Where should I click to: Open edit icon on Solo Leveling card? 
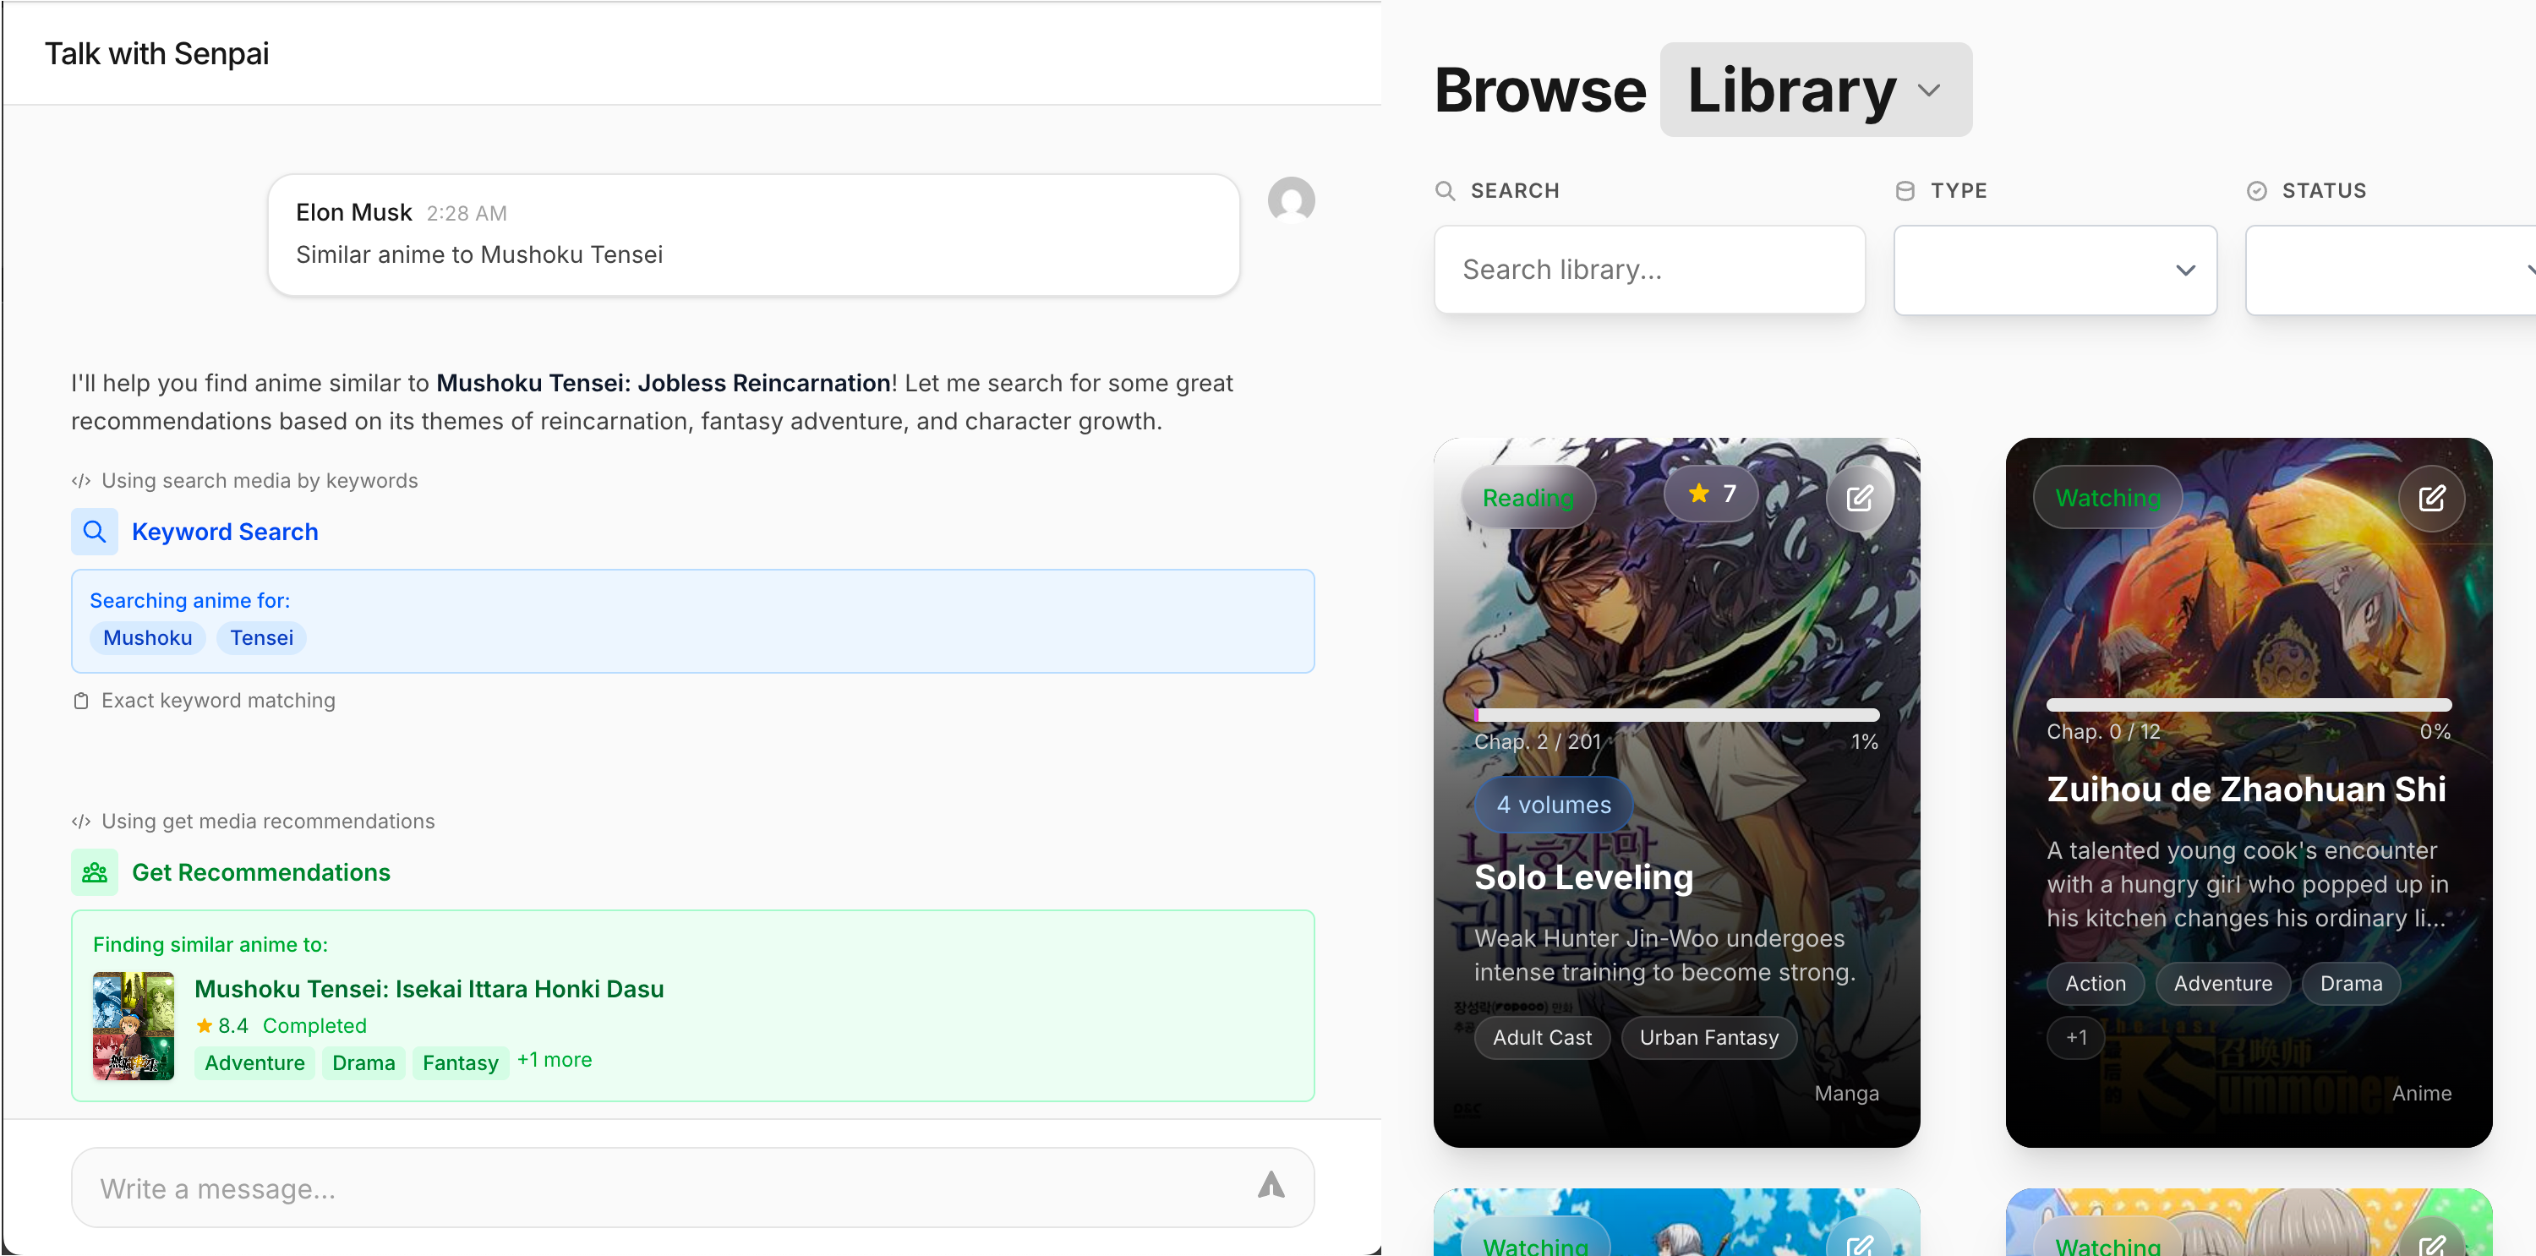pyautogui.click(x=1859, y=498)
